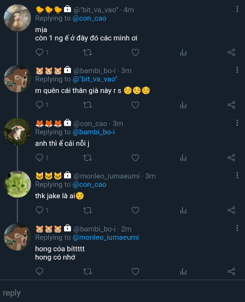
Task: Like the "thk jake là ai" tweet
Action: click(x=135, y=210)
